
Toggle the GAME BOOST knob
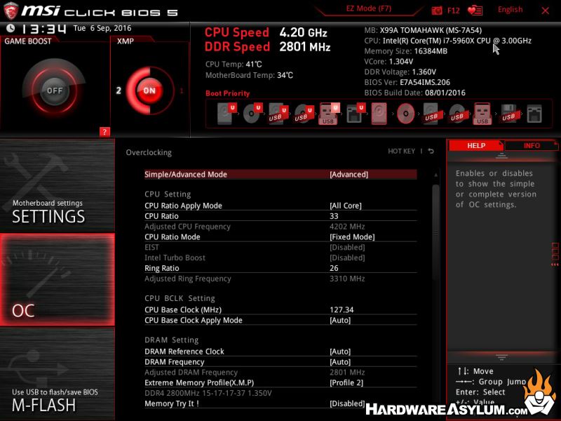point(55,91)
